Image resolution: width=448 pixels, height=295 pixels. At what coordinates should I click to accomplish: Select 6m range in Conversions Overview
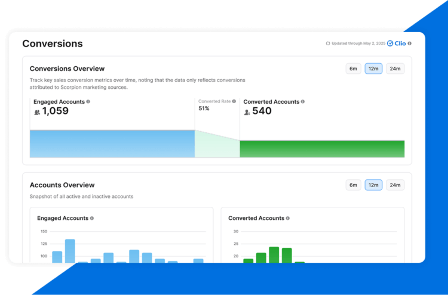click(x=354, y=69)
